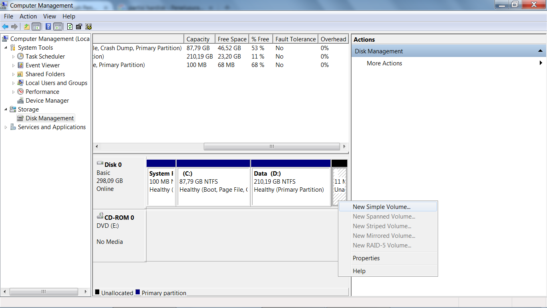Select Help at the bottom of the context menu

coord(359,271)
